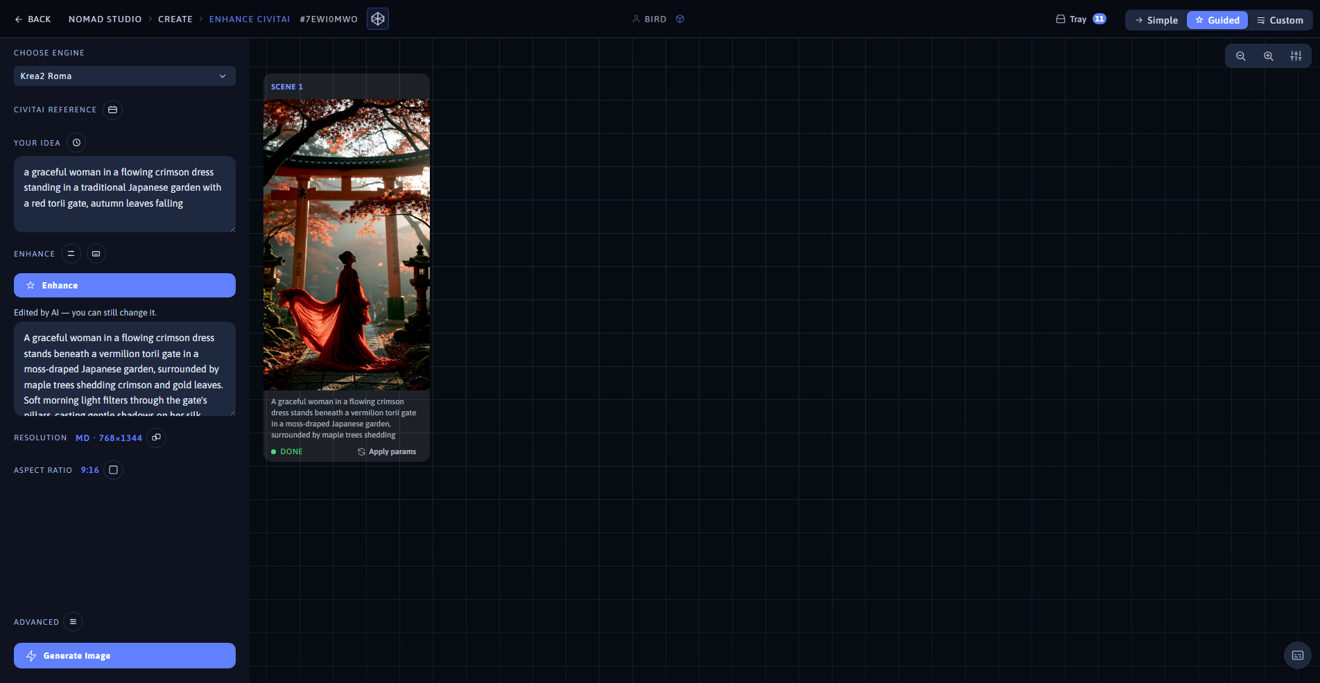Zoom out the canvas
The width and height of the screenshot is (1320, 683).
pyautogui.click(x=1241, y=56)
